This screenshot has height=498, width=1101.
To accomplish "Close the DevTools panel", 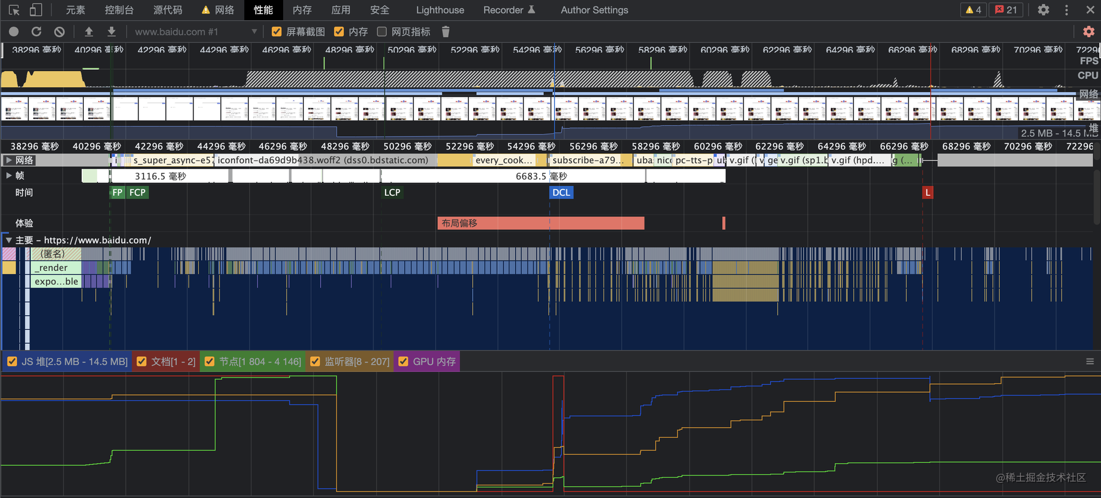I will (x=1090, y=10).
